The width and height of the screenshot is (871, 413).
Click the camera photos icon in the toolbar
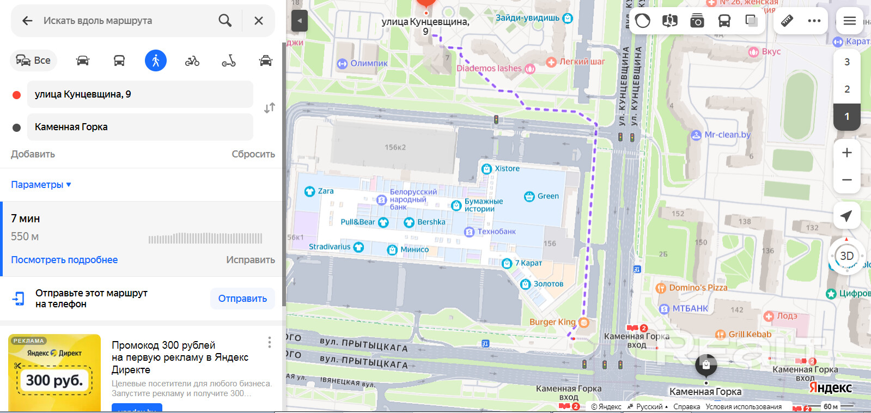(x=697, y=21)
